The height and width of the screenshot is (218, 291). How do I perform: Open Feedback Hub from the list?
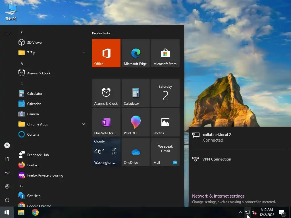pos(52,155)
